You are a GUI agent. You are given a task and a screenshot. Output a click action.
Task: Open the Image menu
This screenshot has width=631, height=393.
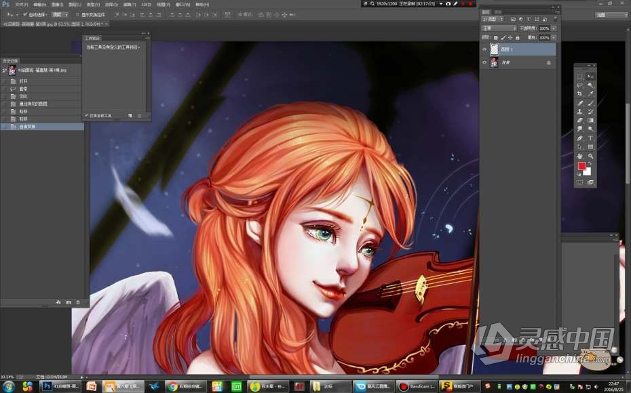(x=58, y=5)
